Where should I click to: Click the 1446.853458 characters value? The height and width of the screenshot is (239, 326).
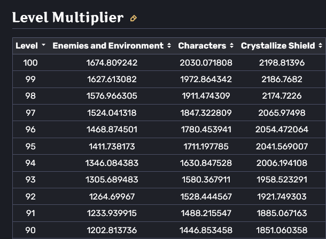(206, 230)
